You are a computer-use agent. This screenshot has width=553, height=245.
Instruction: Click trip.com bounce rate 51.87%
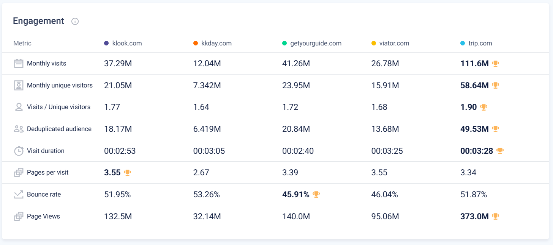pos(474,195)
